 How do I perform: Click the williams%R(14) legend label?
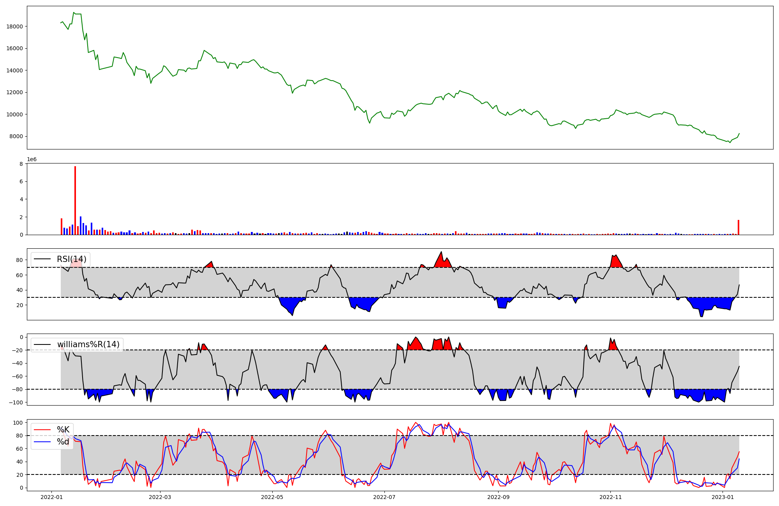[88, 344]
